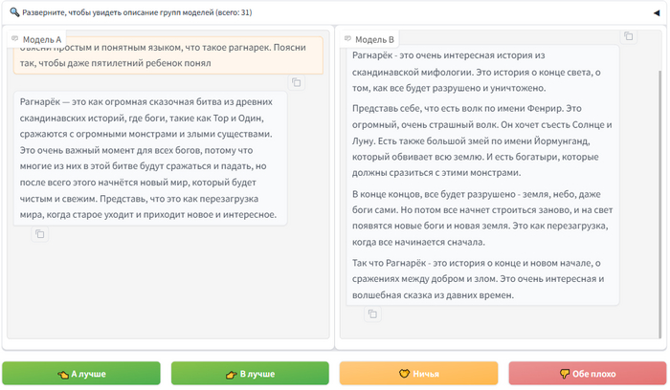The width and height of the screenshot is (670, 390).
Task: Vote 'A лучше'
Action: 81,373
